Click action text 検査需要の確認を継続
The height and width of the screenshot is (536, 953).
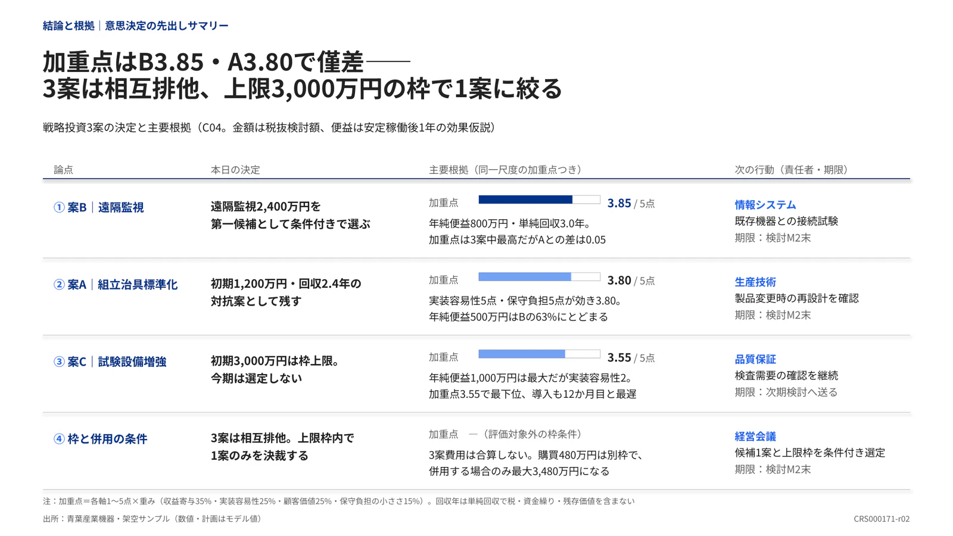[x=786, y=375]
